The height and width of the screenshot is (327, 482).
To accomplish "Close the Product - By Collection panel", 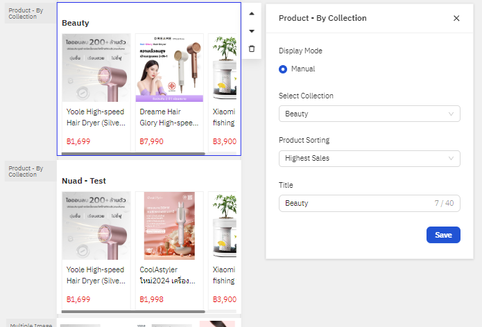I will 456,19.
